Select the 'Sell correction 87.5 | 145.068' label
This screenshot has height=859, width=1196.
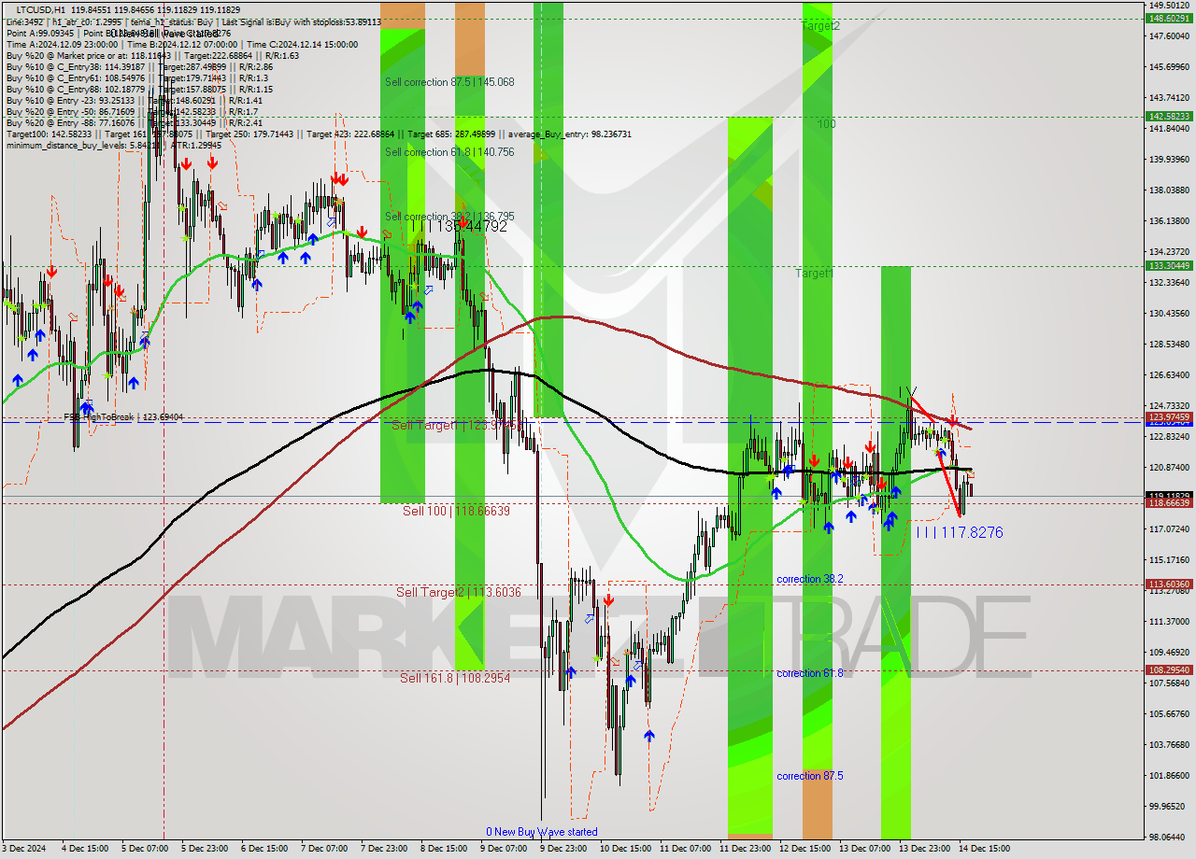[449, 82]
